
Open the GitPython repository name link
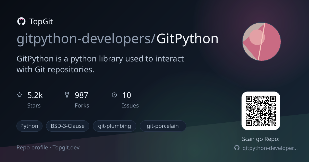(x=187, y=39)
